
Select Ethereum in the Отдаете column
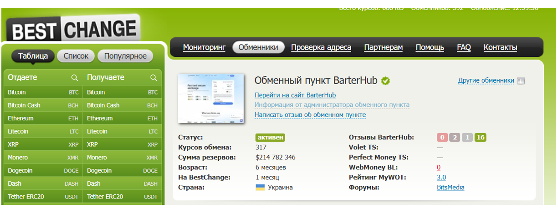pyautogui.click(x=43, y=119)
